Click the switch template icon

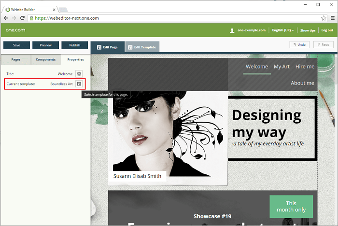pos(79,84)
